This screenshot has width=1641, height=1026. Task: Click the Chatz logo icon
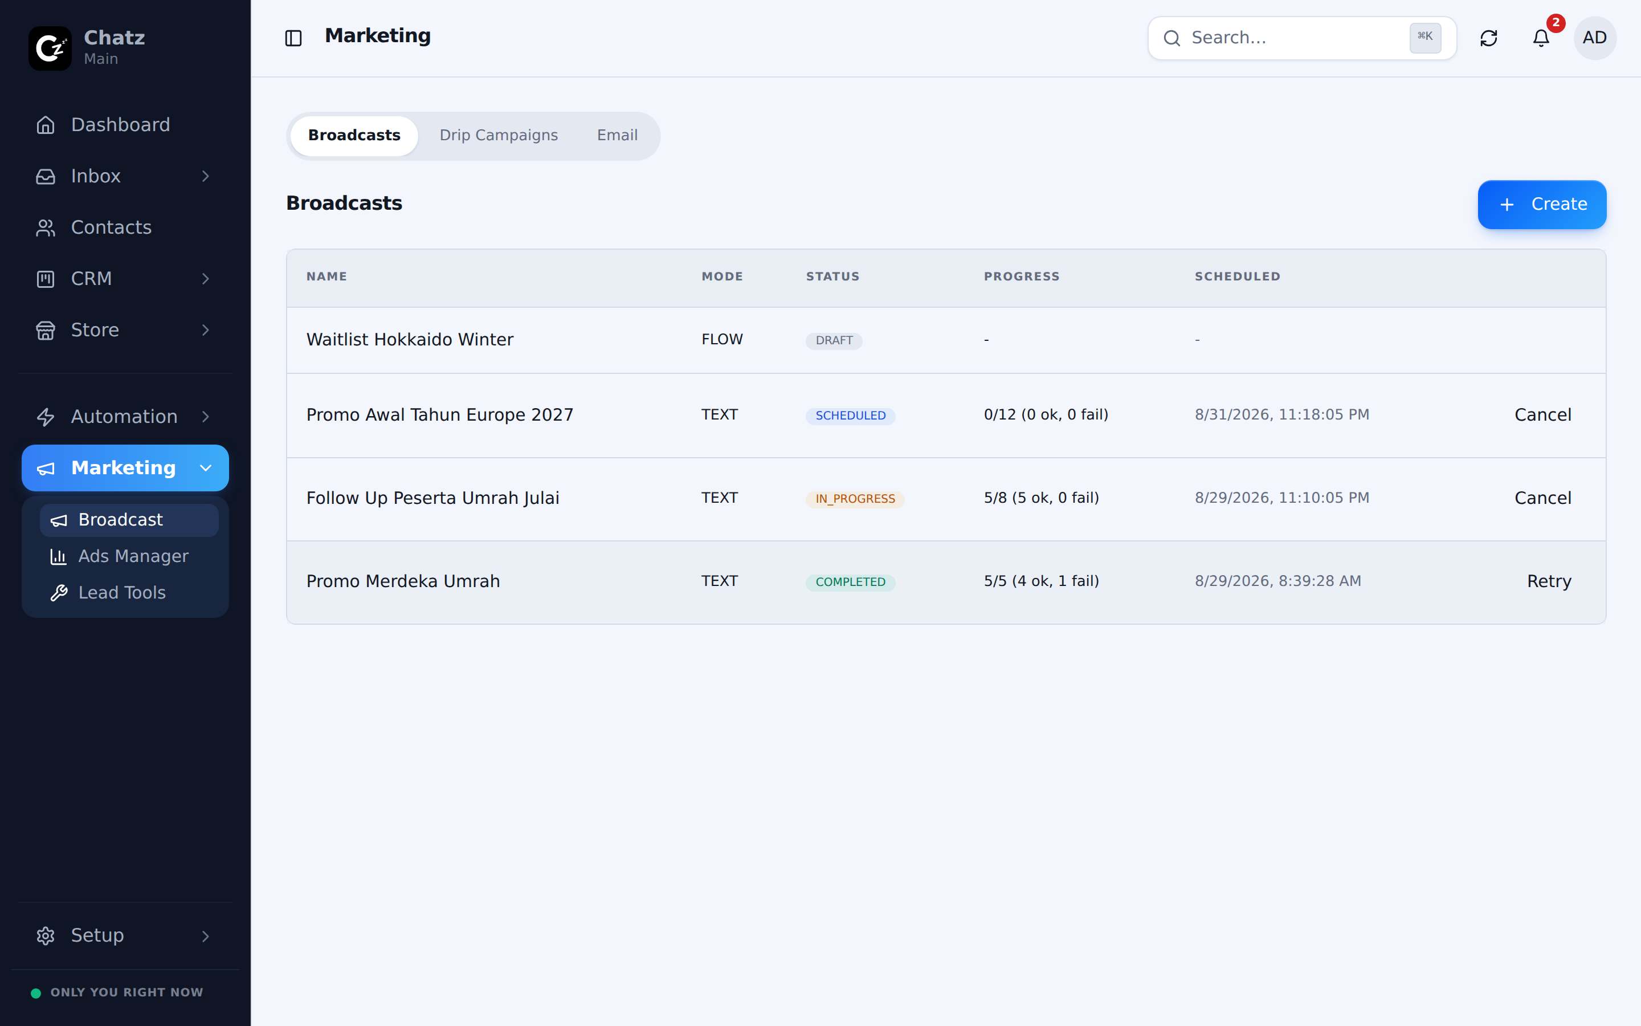[x=50, y=48]
